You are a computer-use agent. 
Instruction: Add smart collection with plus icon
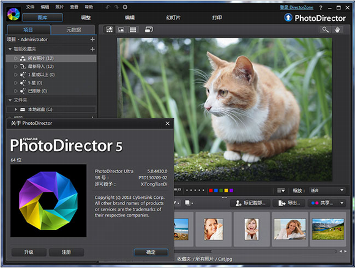pos(92,49)
